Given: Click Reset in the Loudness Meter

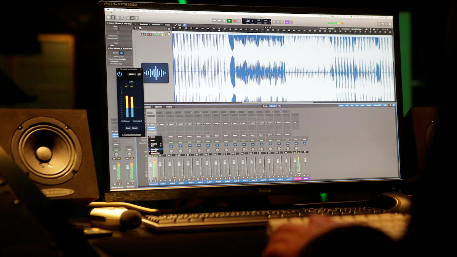Looking at the screenshot, I should (x=135, y=128).
